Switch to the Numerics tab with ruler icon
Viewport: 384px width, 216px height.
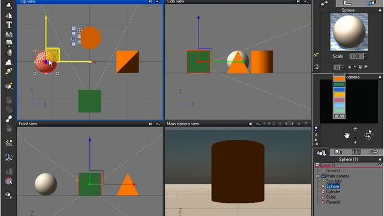348,3
